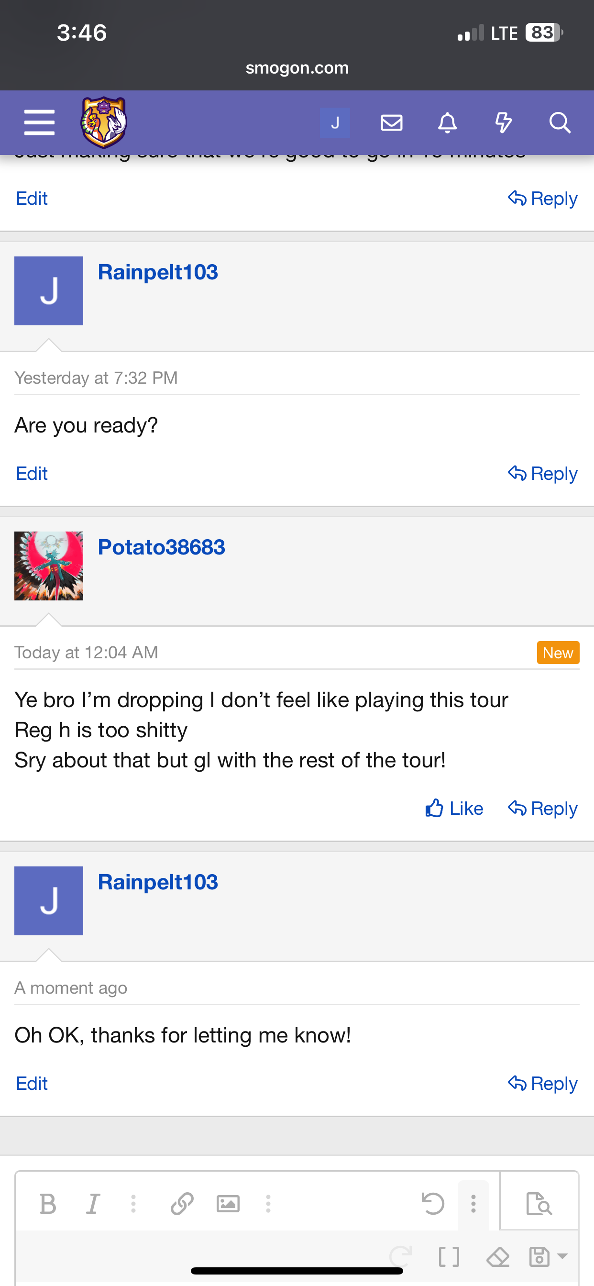Open the alerts bell icon
Screen dimensions: 594x1286
pos(447,123)
